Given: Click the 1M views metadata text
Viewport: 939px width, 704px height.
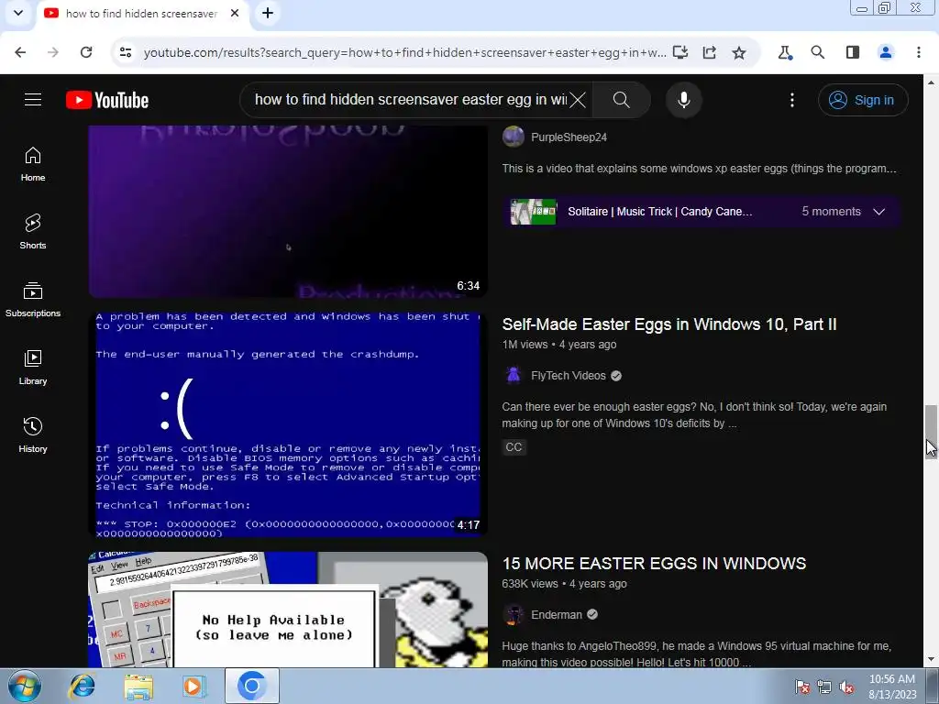Looking at the screenshot, I should coord(525,345).
